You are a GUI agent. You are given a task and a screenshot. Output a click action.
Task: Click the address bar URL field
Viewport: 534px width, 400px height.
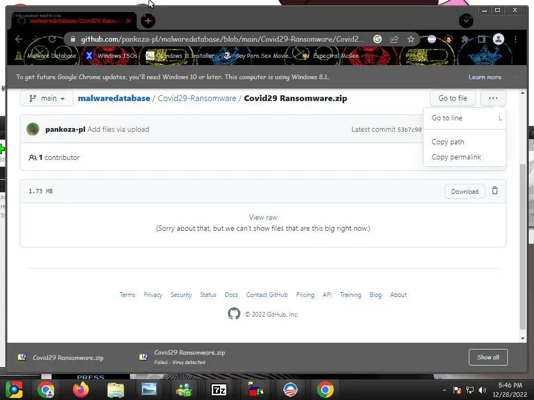click(222, 39)
